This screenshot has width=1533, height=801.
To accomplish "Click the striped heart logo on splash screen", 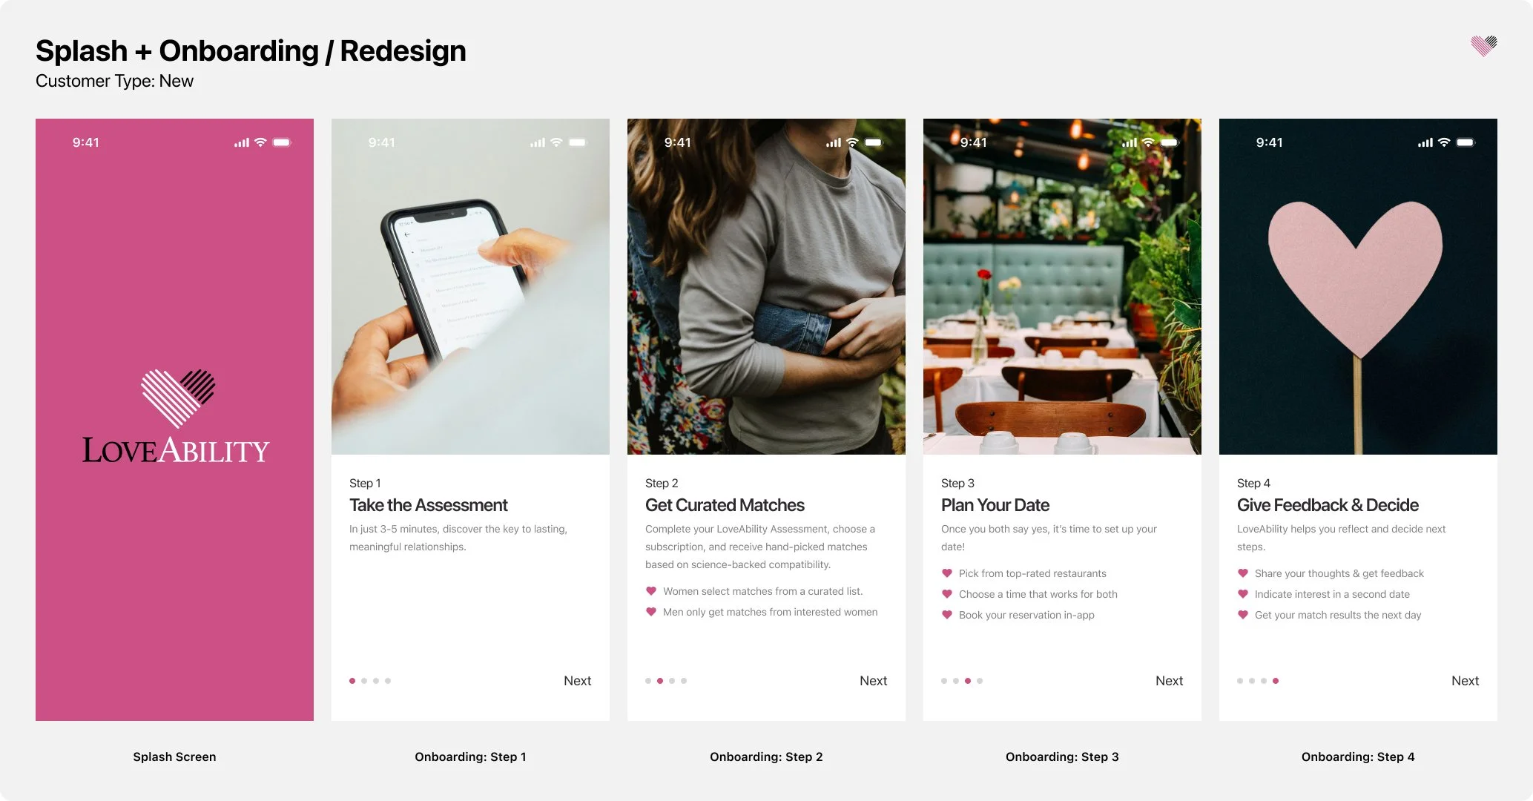I will point(178,398).
